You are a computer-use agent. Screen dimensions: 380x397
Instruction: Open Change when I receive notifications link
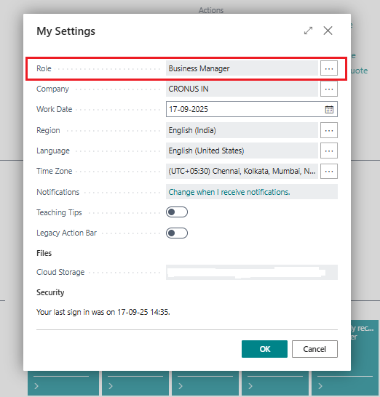pos(229,192)
